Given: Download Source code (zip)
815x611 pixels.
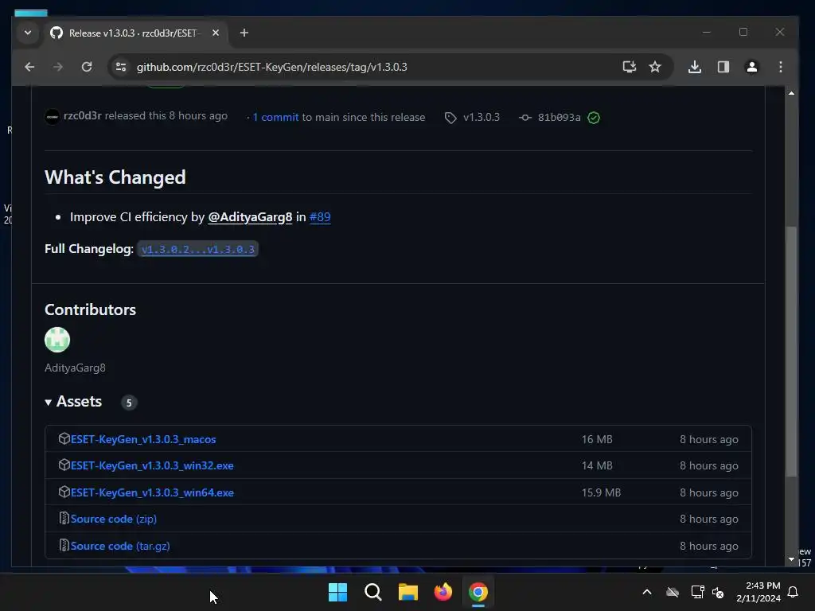Looking at the screenshot, I should [114, 519].
